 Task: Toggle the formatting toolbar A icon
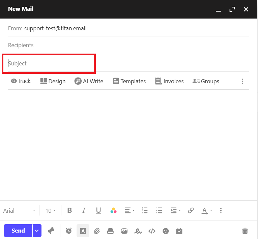(83, 231)
